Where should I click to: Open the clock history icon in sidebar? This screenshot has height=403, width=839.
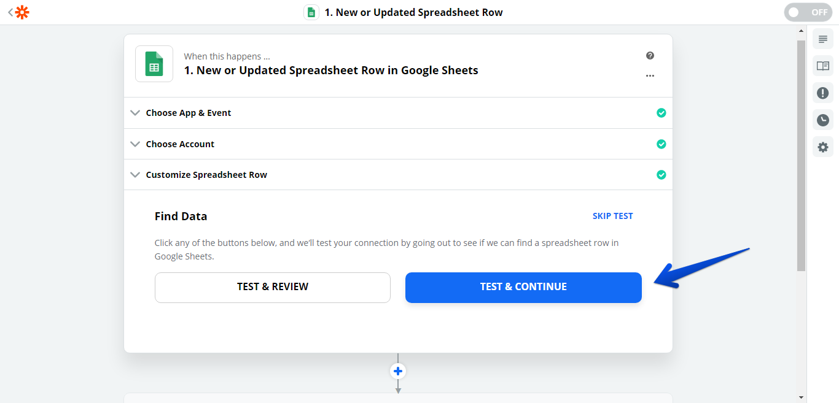click(822, 120)
